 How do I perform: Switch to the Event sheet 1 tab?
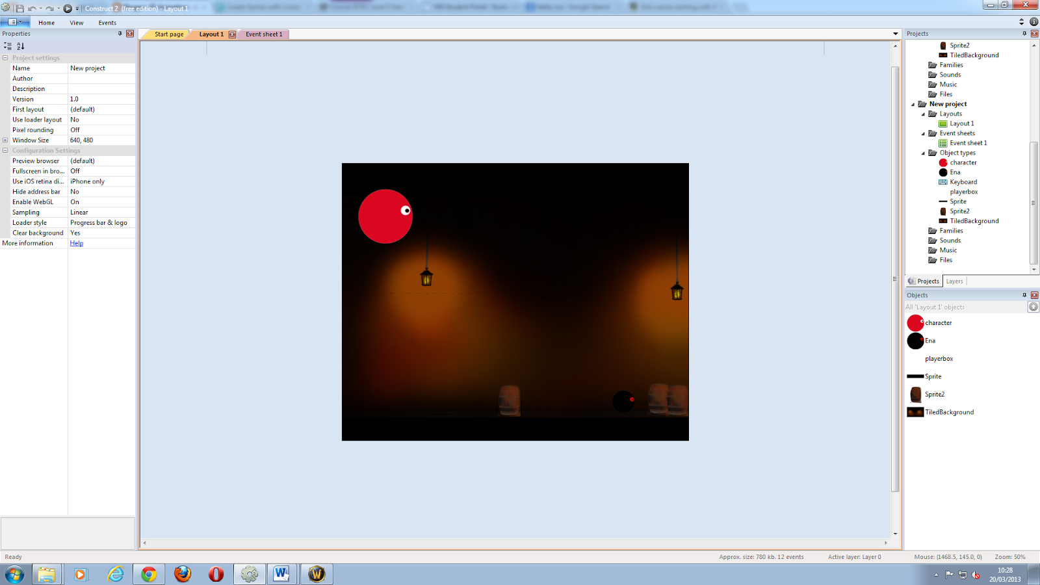pyautogui.click(x=263, y=34)
